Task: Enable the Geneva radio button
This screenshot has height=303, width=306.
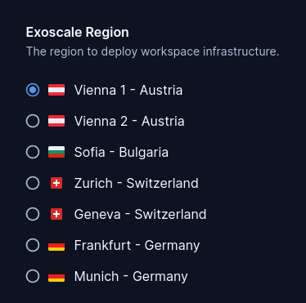Action: tap(33, 214)
